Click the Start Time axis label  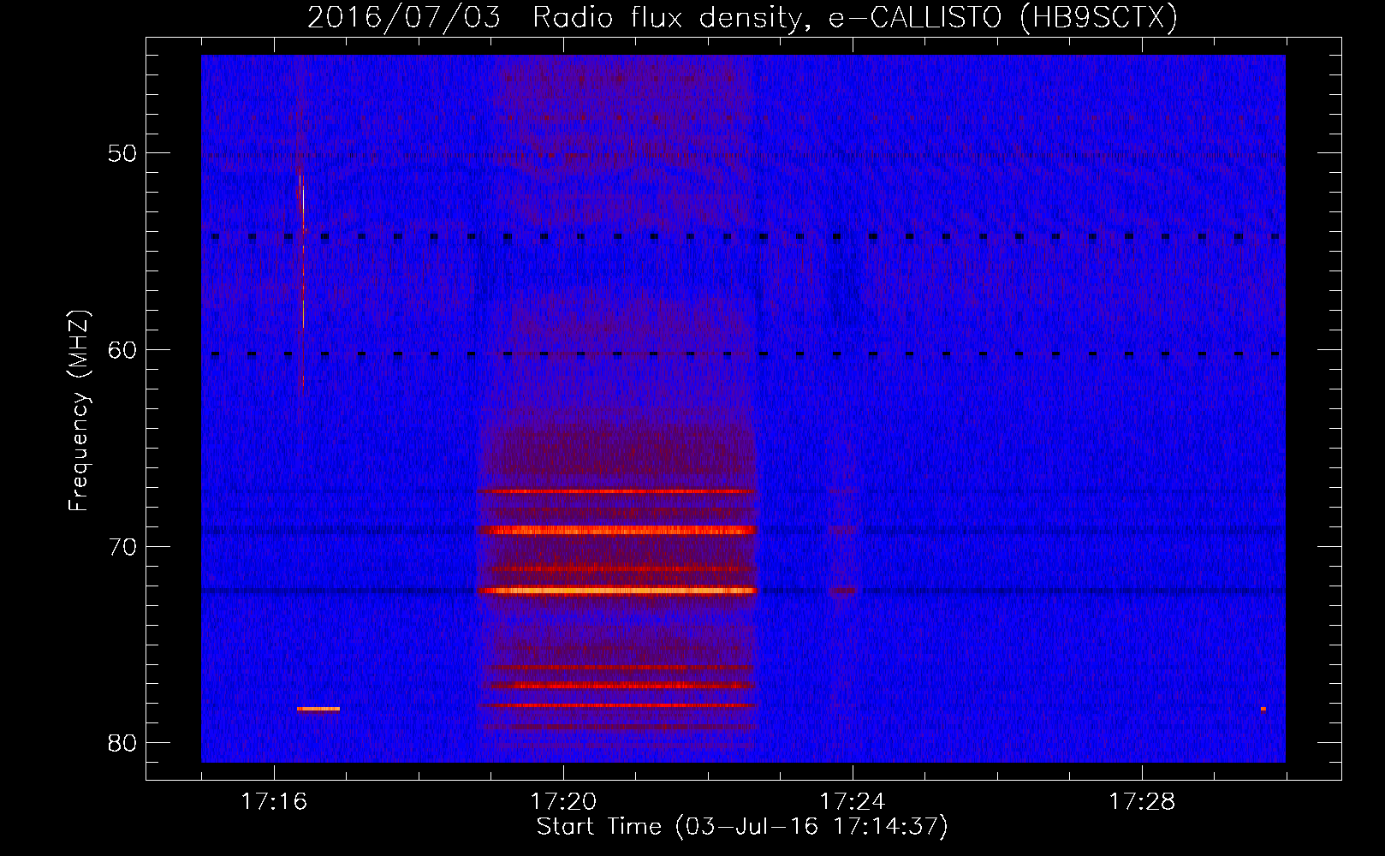pos(742,827)
